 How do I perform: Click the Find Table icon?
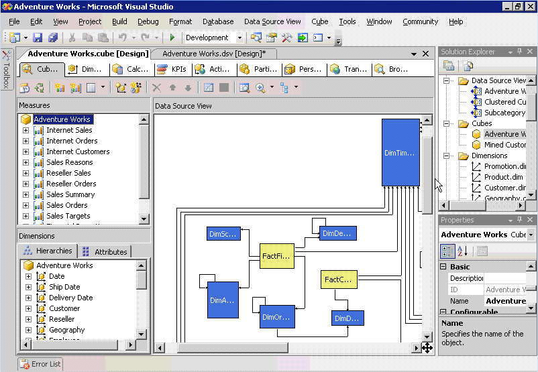coord(244,88)
